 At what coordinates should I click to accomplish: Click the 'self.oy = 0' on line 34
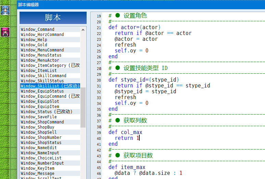pos(131,103)
